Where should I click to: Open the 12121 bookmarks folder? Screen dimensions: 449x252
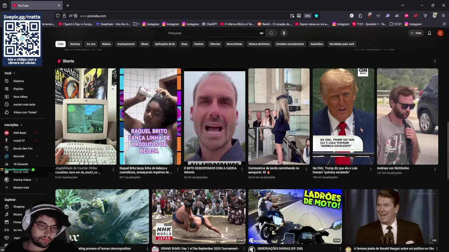[396, 24]
